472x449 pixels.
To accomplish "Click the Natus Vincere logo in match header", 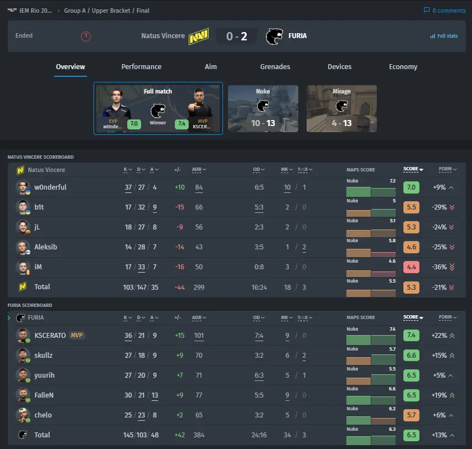I will point(198,36).
